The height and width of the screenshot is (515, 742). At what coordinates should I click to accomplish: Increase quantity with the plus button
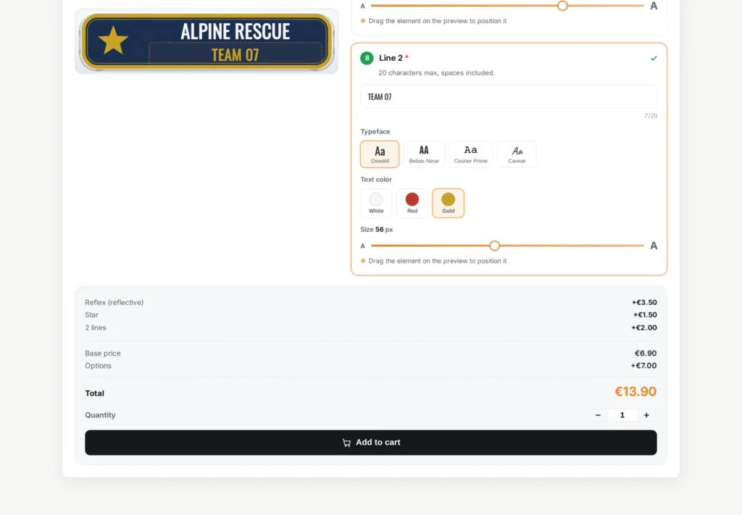click(646, 415)
